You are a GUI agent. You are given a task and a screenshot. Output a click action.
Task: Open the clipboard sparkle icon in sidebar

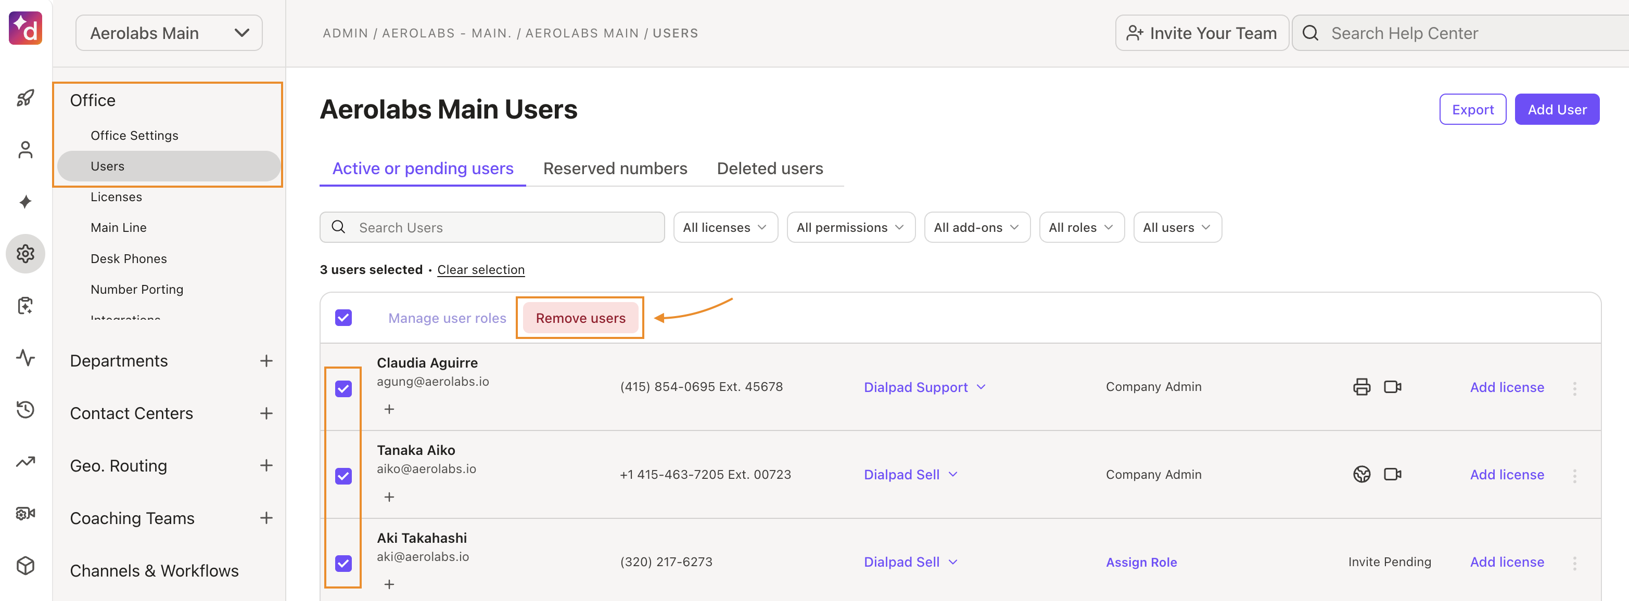point(26,306)
